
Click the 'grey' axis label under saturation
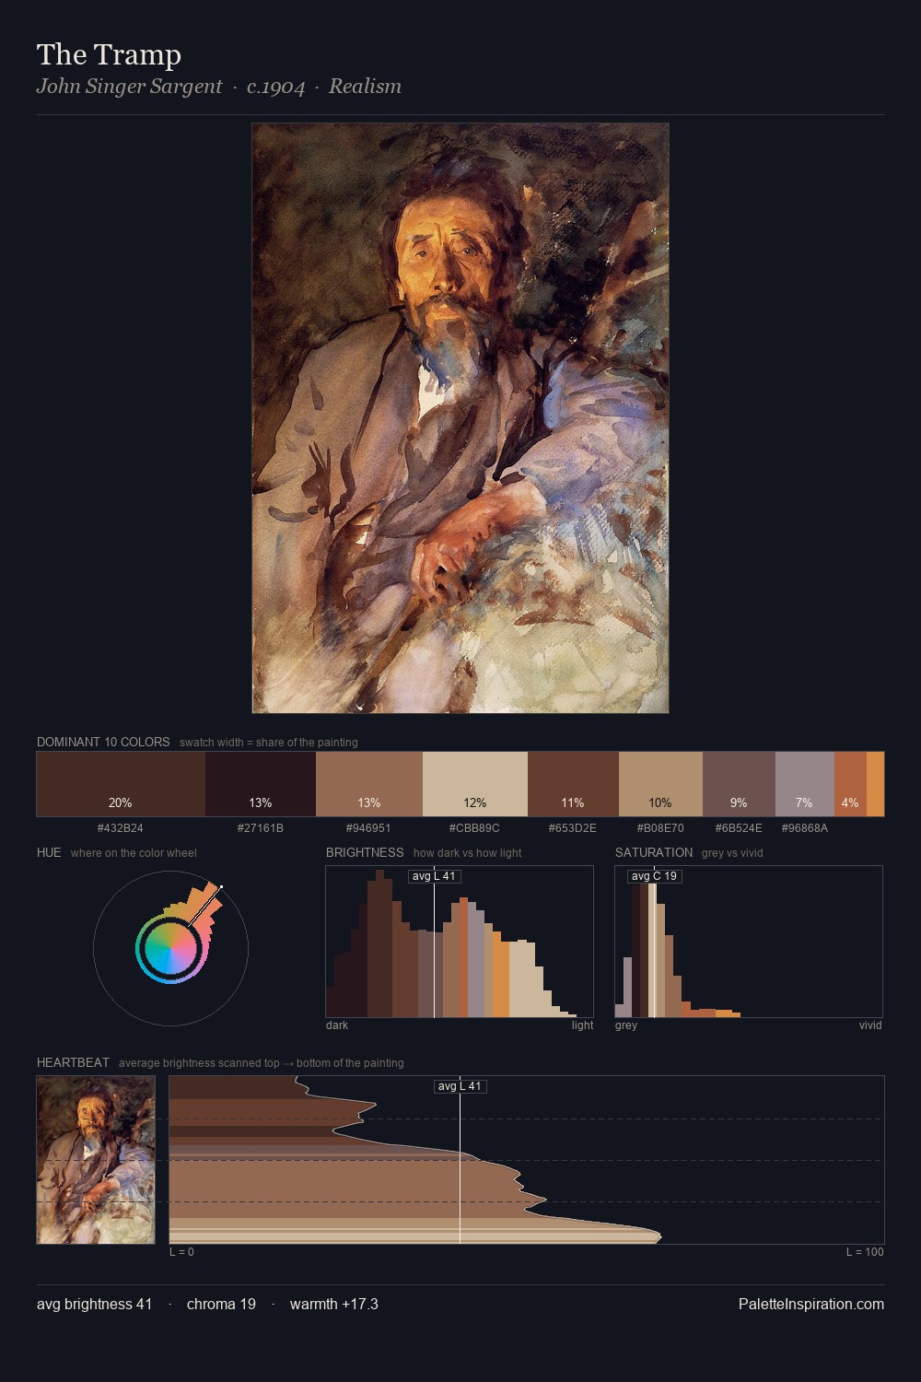point(626,1025)
